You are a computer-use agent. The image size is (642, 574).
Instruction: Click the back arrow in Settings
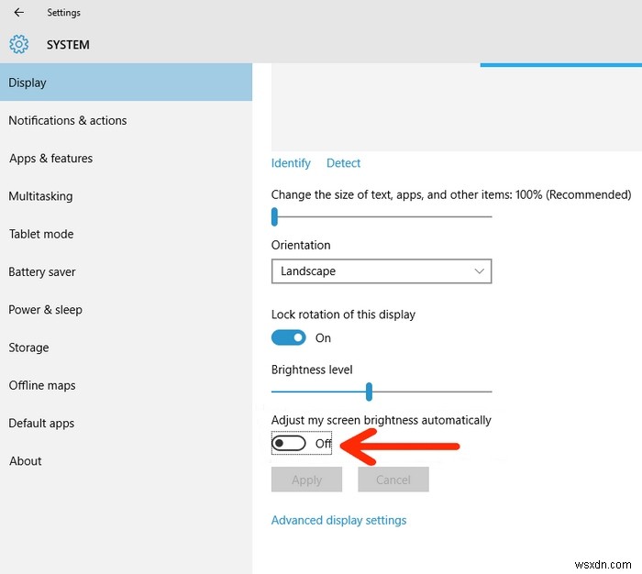[x=19, y=12]
